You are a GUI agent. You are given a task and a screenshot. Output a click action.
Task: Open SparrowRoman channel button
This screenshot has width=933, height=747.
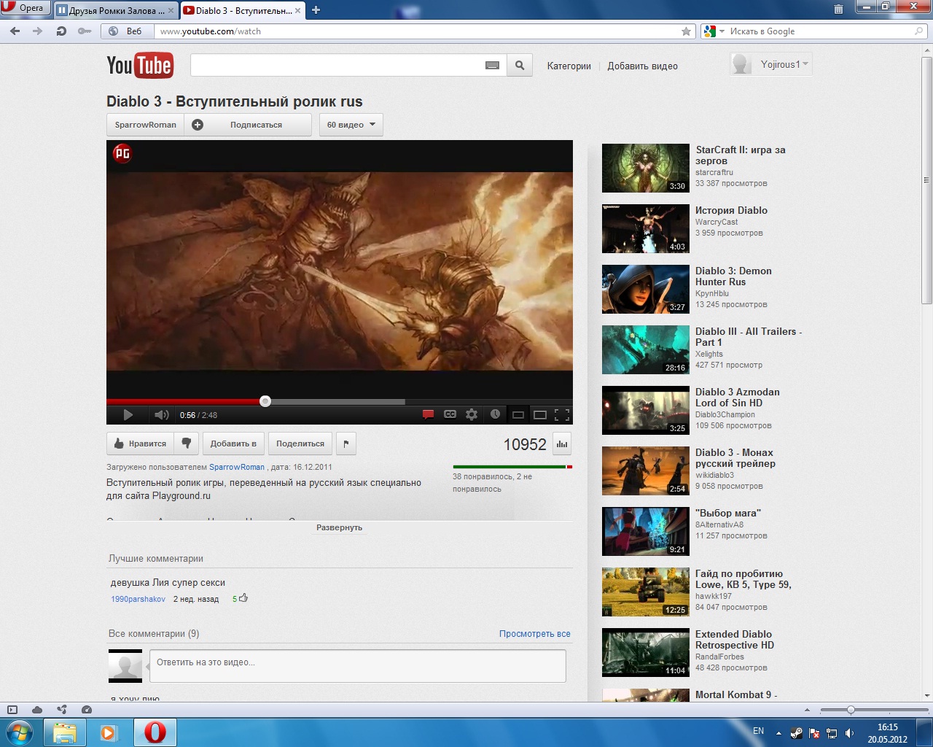click(145, 125)
